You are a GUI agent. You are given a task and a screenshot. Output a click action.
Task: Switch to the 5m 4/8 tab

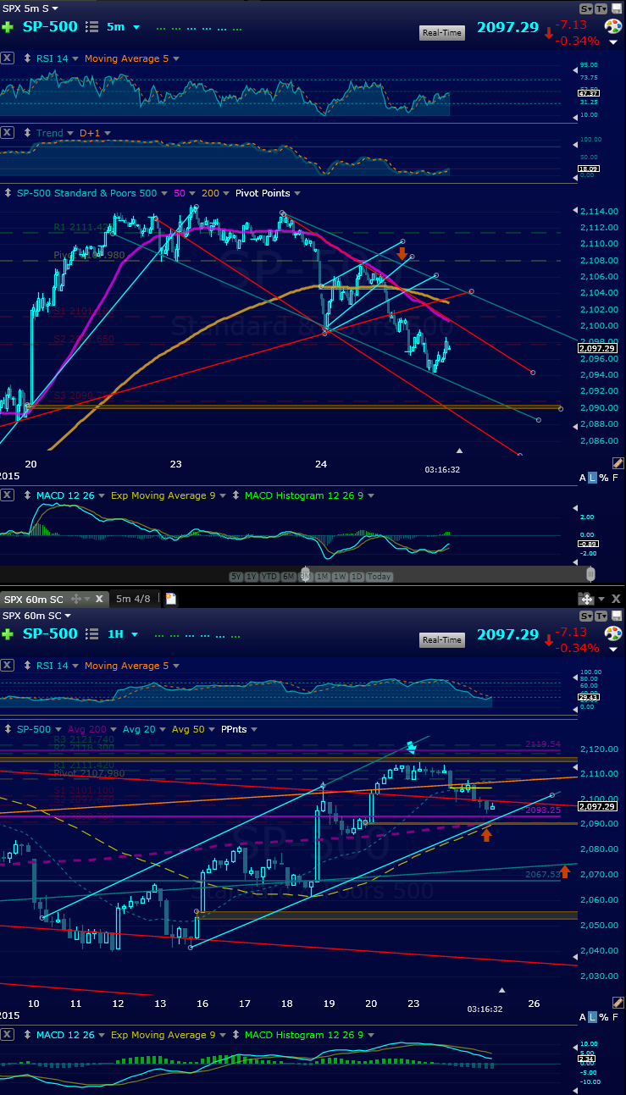pyautogui.click(x=134, y=599)
